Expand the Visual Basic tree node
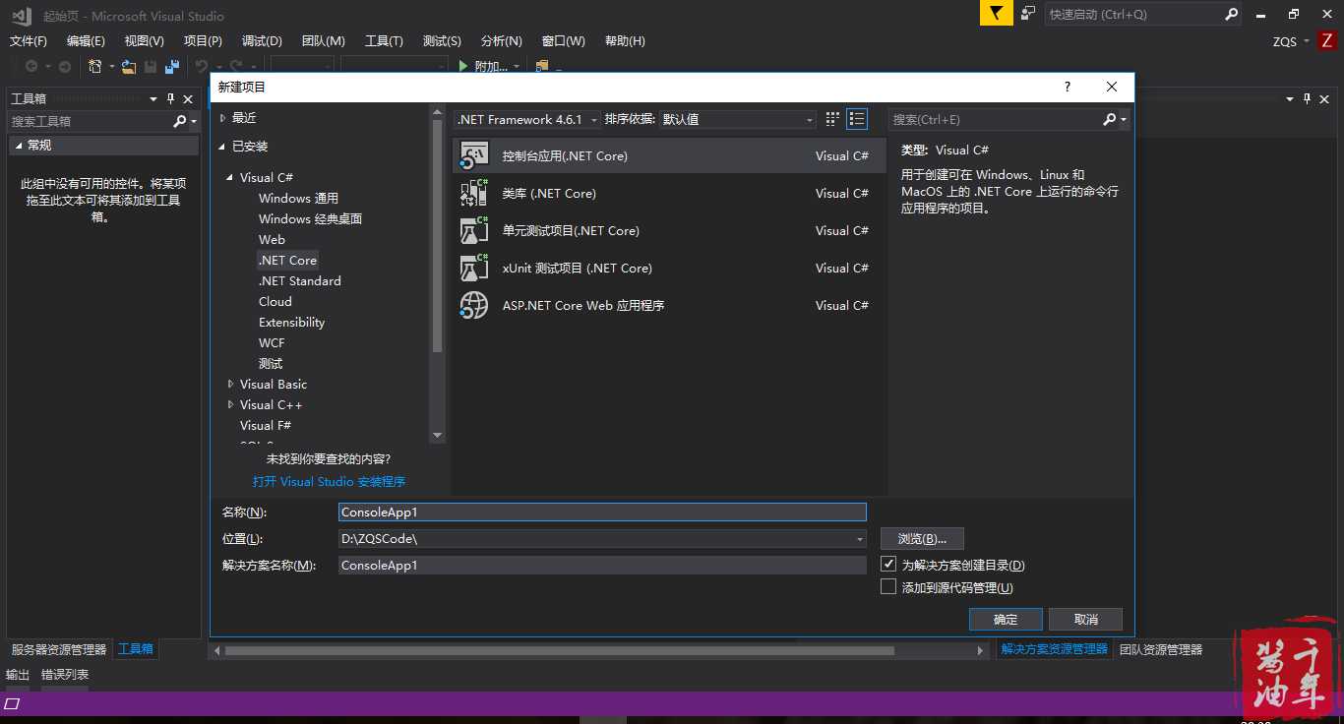Screen dimensions: 1344x724 coord(230,385)
